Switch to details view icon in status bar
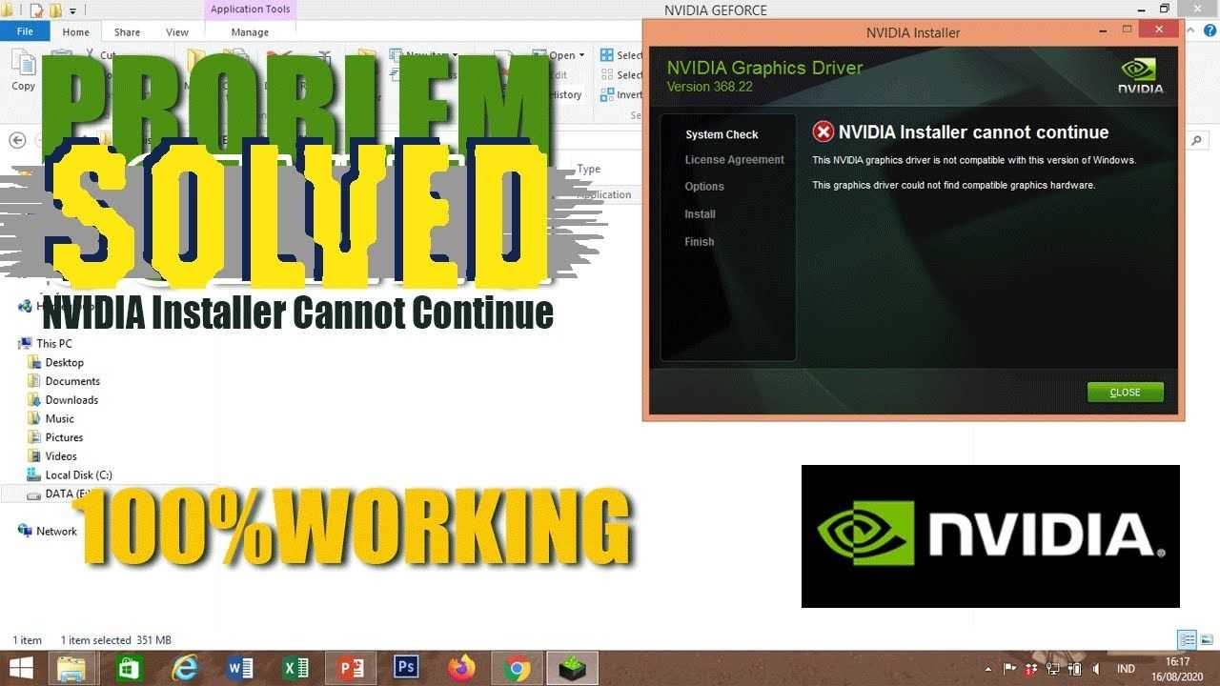Image resolution: width=1220 pixels, height=686 pixels. pos(1187,640)
